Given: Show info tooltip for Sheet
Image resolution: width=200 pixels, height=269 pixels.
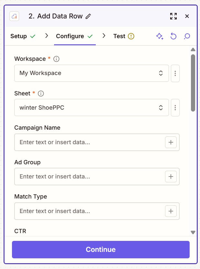Looking at the screenshot, I should [41, 93].
